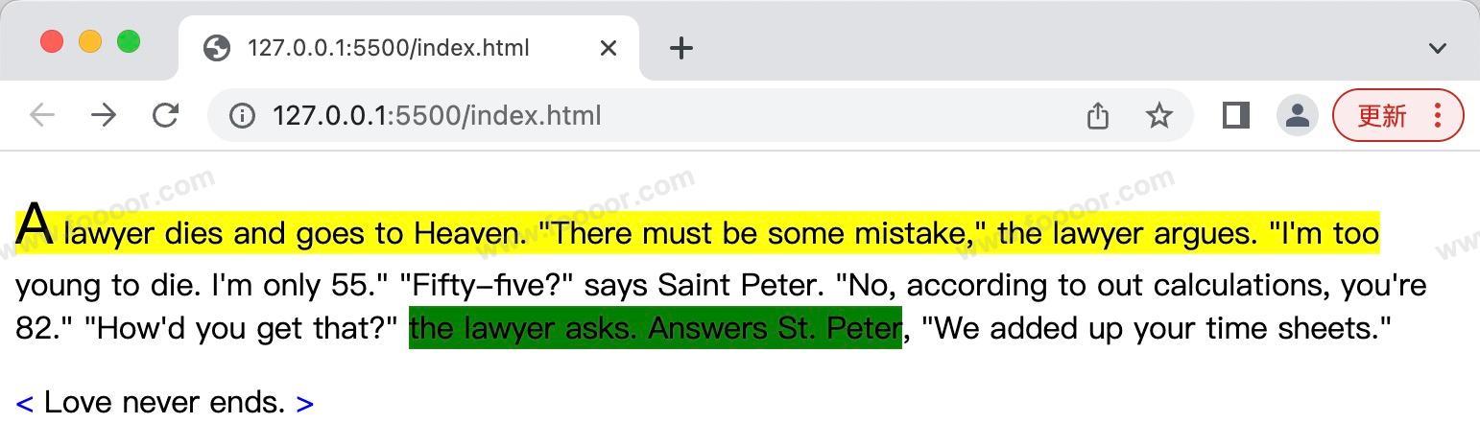Toggle the browser side panel
The width and height of the screenshot is (1480, 447).
click(1235, 116)
